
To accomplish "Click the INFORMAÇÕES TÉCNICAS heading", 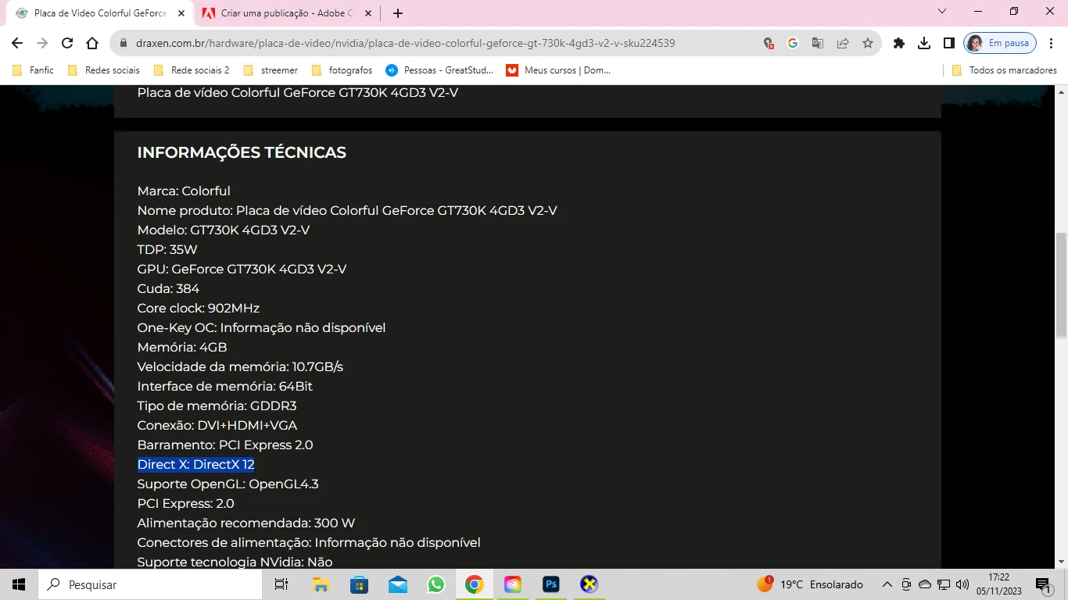I will 242,152.
